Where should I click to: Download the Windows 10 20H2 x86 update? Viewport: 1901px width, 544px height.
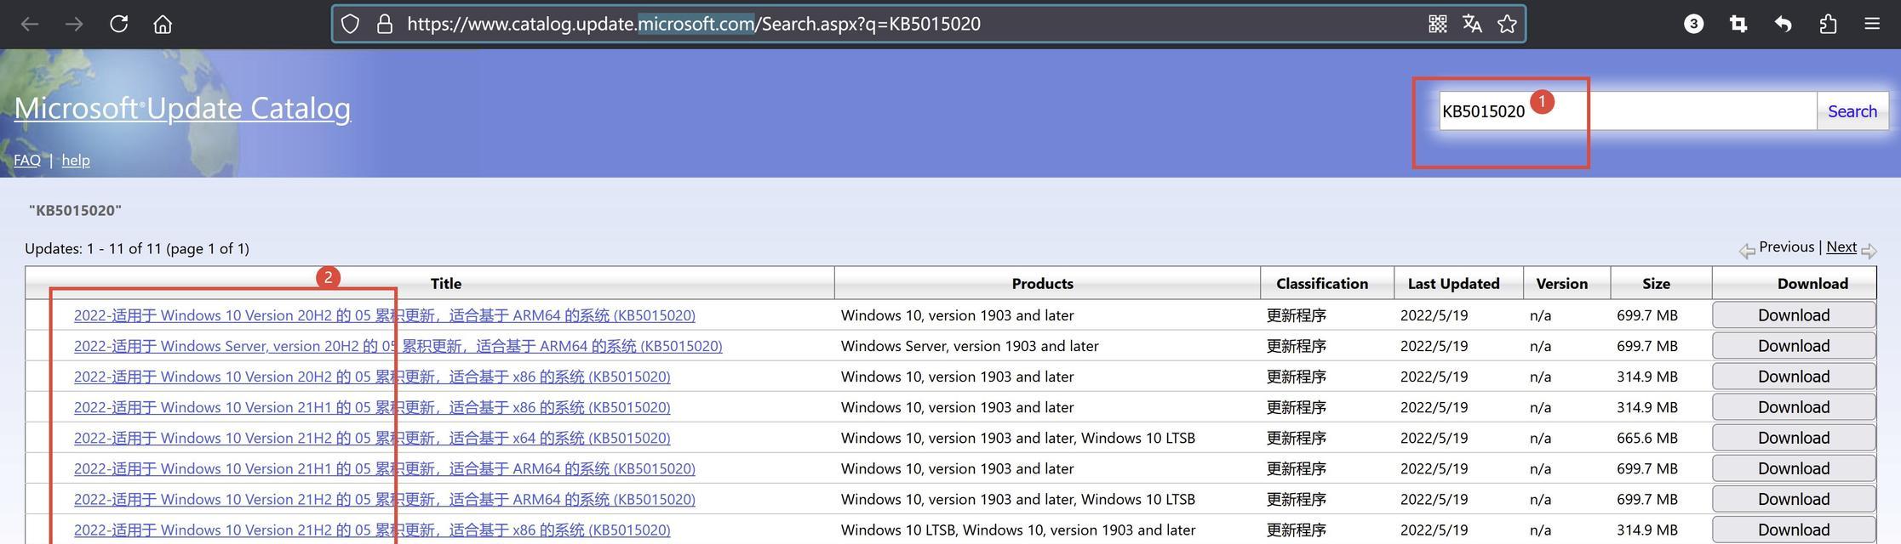click(x=1794, y=377)
